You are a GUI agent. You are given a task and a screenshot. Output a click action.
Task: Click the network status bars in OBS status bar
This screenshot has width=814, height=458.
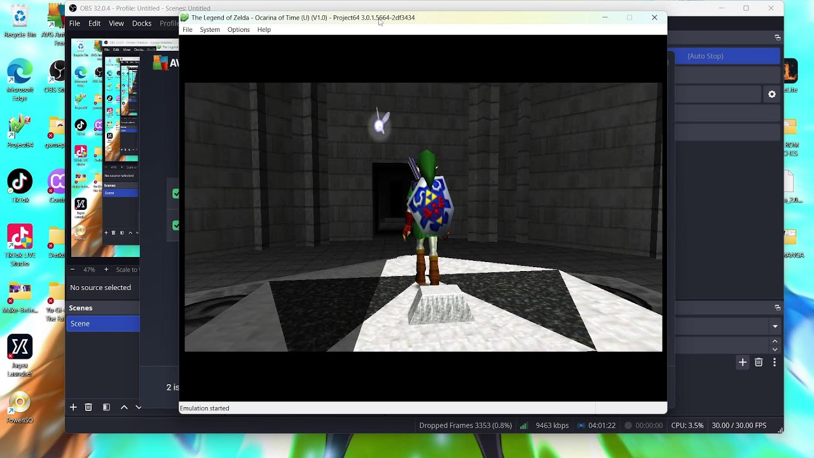tap(524, 426)
